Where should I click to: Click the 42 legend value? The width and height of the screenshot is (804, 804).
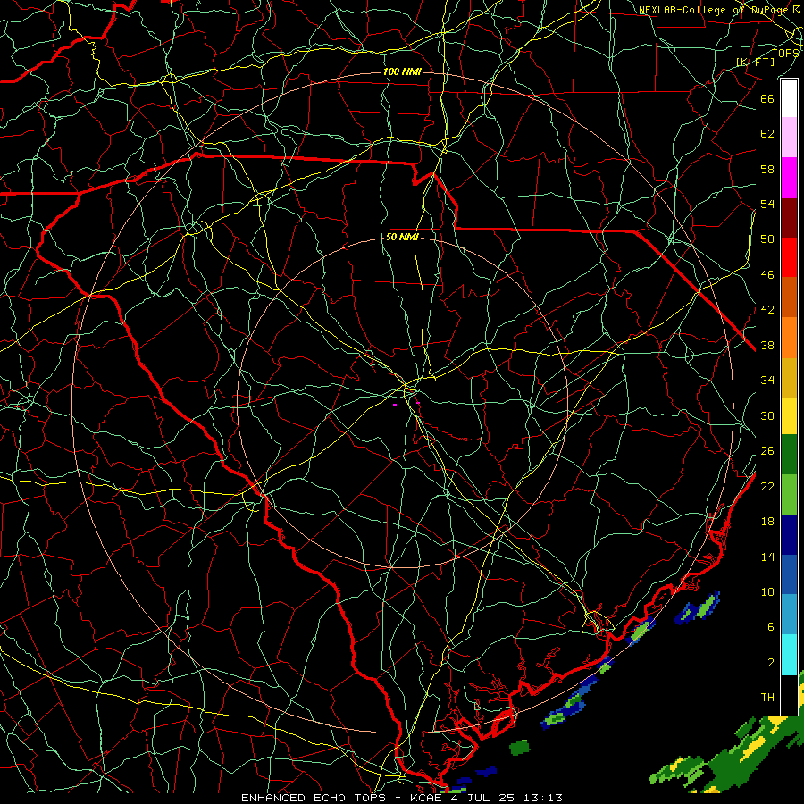click(767, 310)
